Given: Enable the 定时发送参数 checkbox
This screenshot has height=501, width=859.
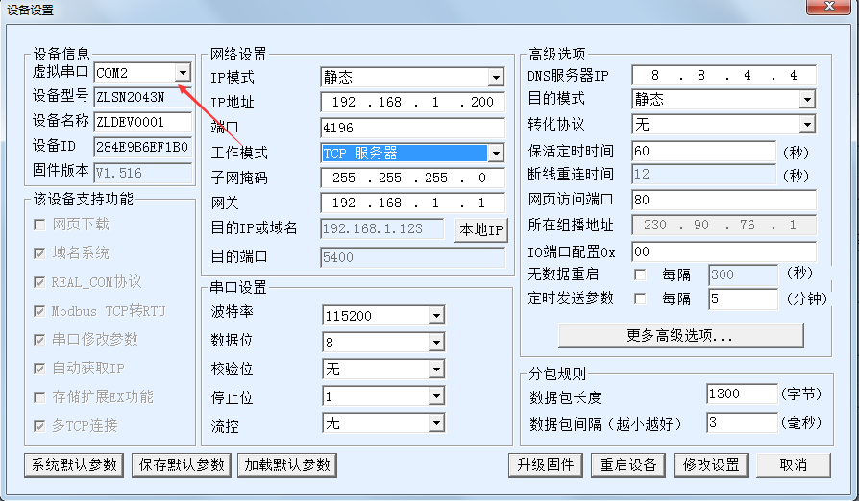Looking at the screenshot, I should click(x=640, y=298).
